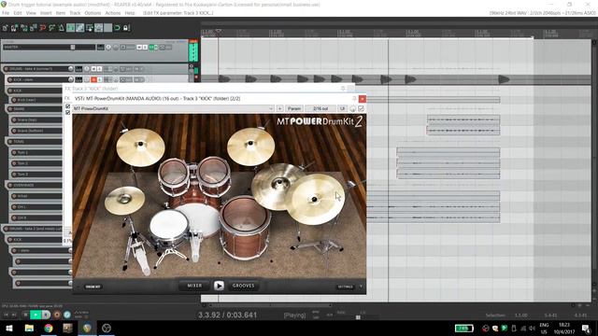Image resolution: width=598 pixels, height=336 pixels.
Task: Open File Explorer from the Windows taskbar
Action: [x=29, y=328]
